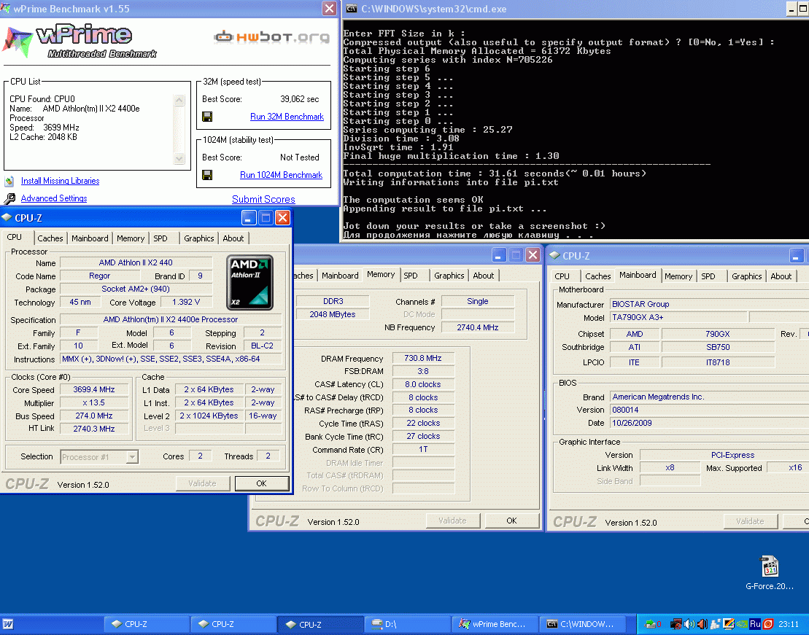Click the Best Score 39,062 sec value
The width and height of the screenshot is (809, 635).
(x=300, y=99)
